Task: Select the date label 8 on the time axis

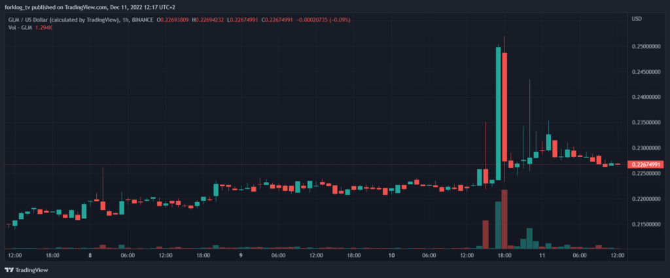Action: [x=90, y=256]
